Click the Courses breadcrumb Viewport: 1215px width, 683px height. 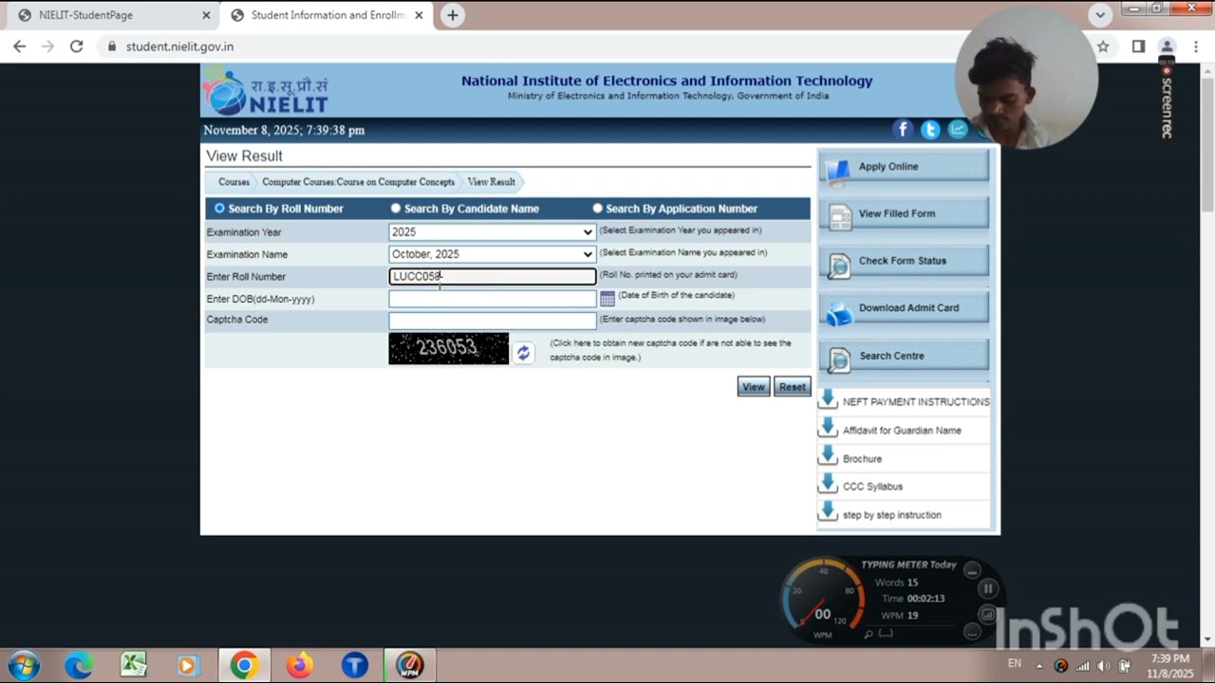(234, 182)
